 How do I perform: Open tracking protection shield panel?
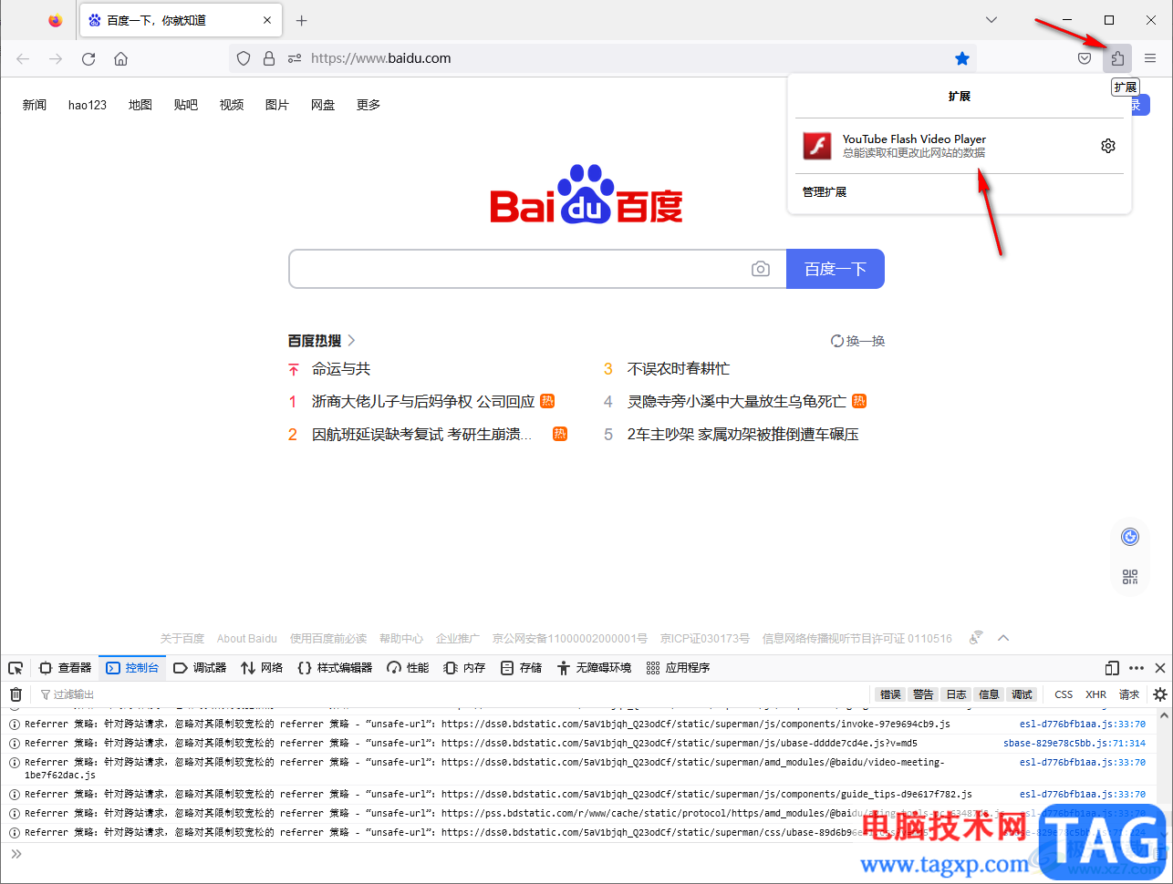click(x=244, y=58)
